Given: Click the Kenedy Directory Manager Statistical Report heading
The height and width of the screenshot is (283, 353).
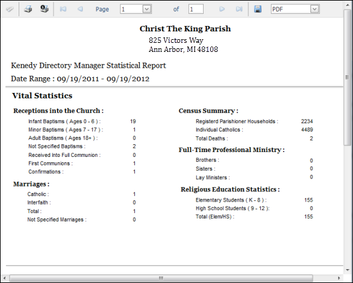Looking at the screenshot, I should [89, 66].
